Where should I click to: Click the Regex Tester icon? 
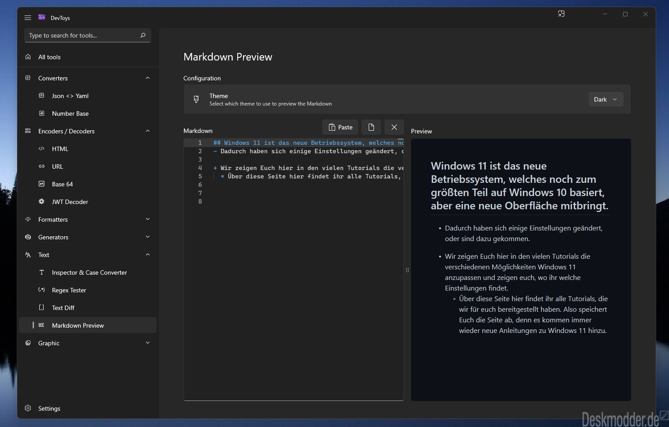(41, 290)
